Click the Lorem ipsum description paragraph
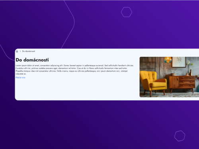199x149 pixels. (74, 70)
